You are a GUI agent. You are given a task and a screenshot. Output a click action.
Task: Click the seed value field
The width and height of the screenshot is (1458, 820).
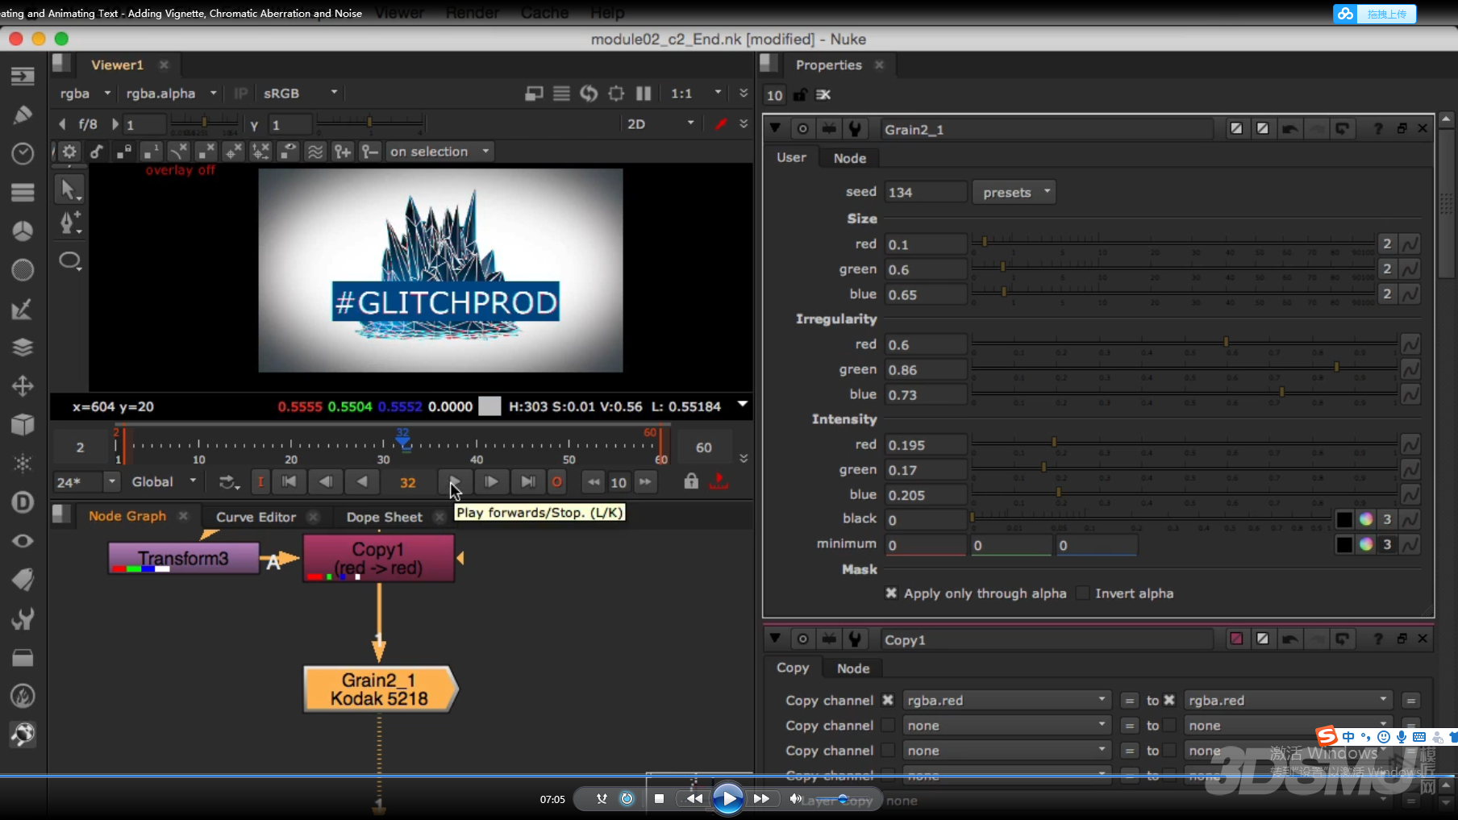point(926,192)
